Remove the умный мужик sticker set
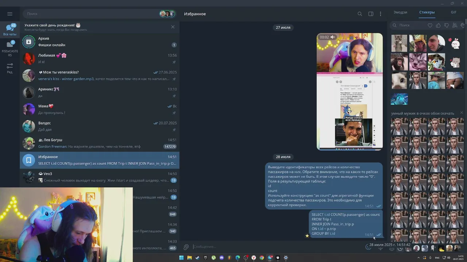Screen dimensions: 467x262 click(x=462, y=113)
